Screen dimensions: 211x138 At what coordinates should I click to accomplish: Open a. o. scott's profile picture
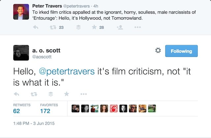click(x=21, y=53)
